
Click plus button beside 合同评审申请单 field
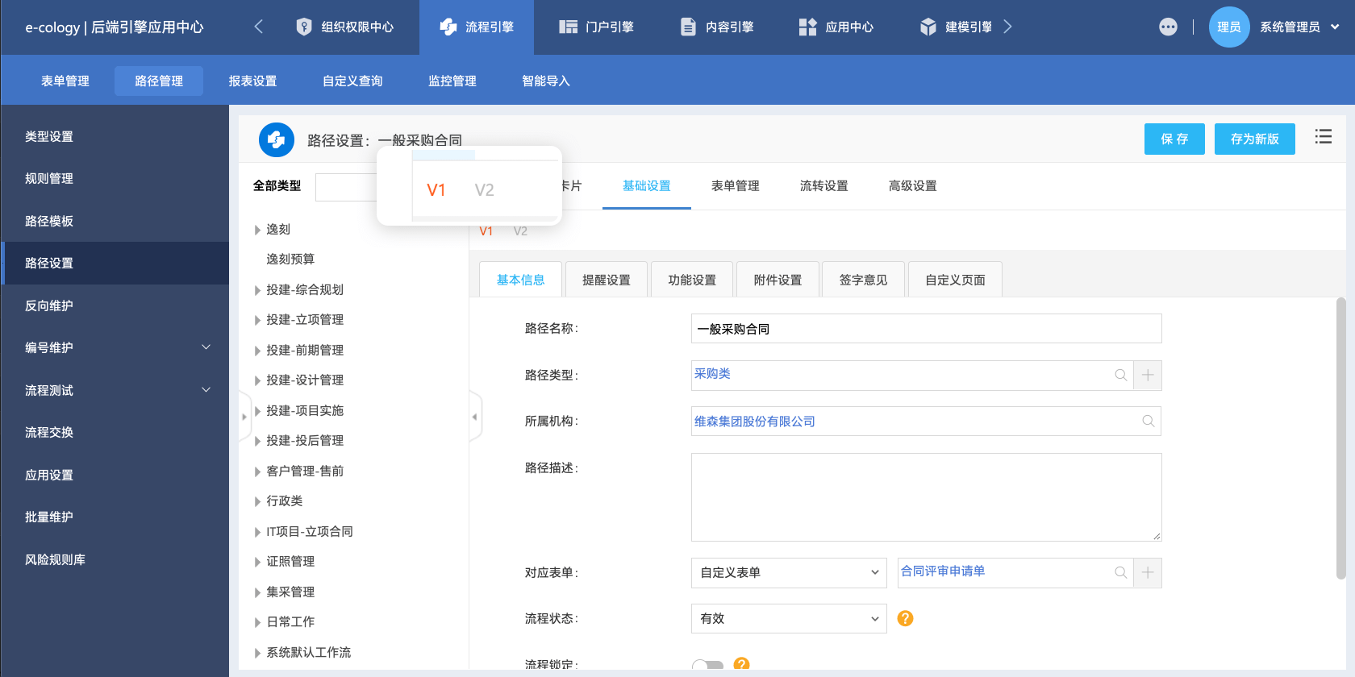coord(1148,572)
